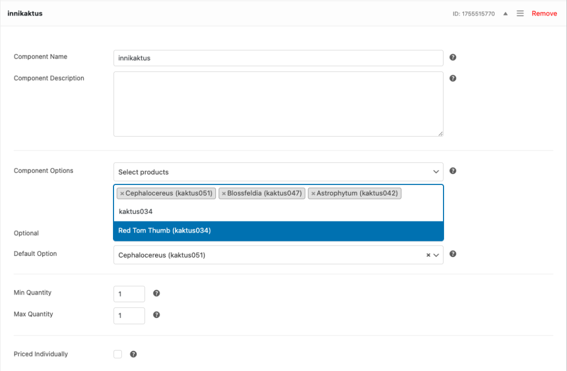Screen dimensions: 567x371
Task: Click help icon next to Default Option
Action: (x=453, y=254)
